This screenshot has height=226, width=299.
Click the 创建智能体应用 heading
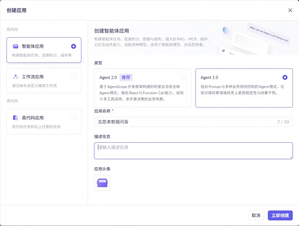[112, 31]
